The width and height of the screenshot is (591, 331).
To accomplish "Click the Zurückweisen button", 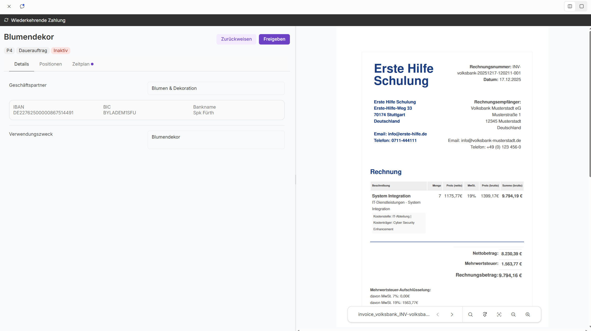I will pos(236,39).
